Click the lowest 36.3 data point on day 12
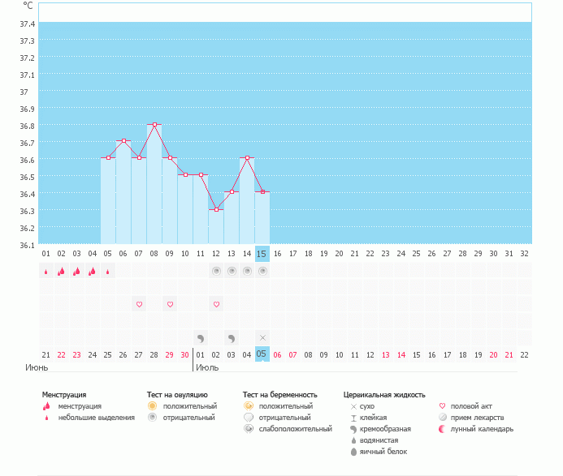 coord(216,209)
